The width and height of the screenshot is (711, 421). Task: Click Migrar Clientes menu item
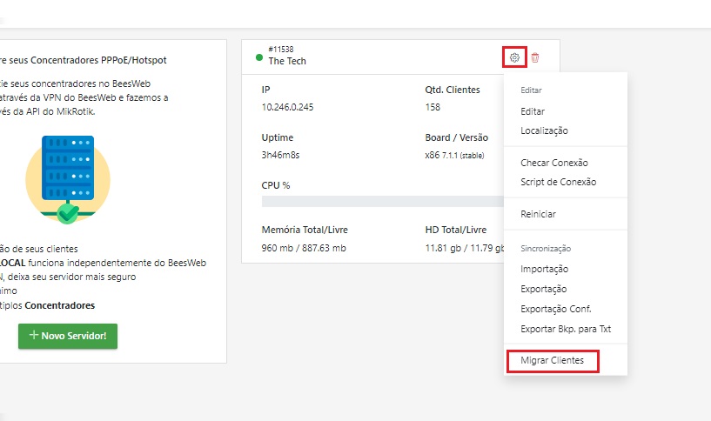coord(553,361)
